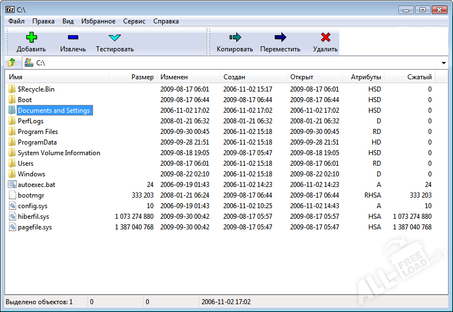Click the Переместить blue arrow icon
The height and width of the screenshot is (312, 453).
[280, 38]
